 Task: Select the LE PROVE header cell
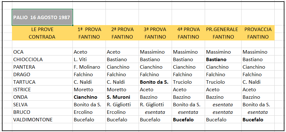point(42,29)
